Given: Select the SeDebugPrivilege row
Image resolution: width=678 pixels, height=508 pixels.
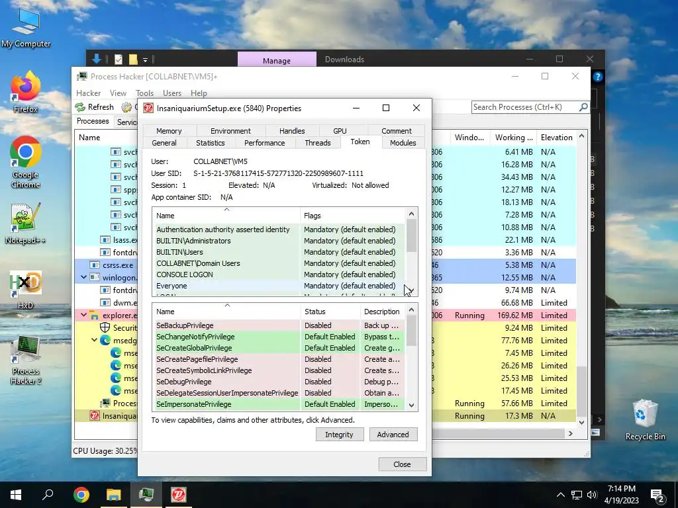Looking at the screenshot, I should [x=280, y=382].
